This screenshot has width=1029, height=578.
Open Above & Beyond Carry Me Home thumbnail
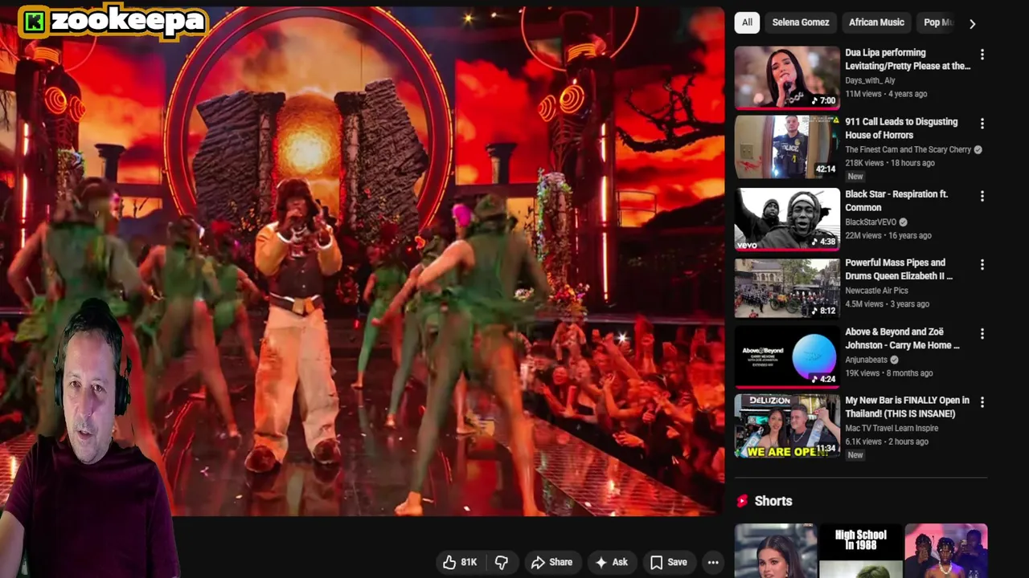tap(787, 356)
